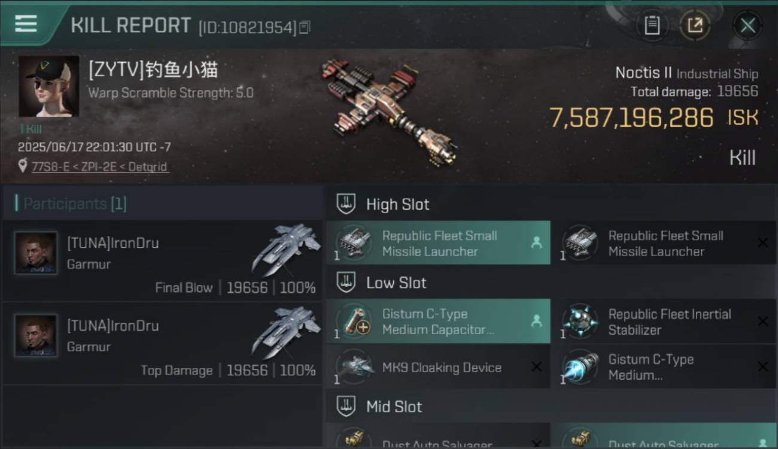Select the Final Blow IronDru entry

point(162,260)
